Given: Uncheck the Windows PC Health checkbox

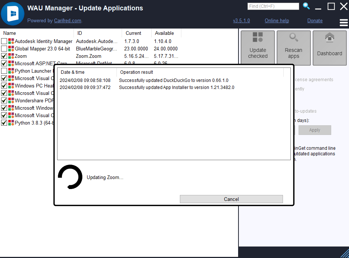Looking at the screenshot, I should click(4, 86).
